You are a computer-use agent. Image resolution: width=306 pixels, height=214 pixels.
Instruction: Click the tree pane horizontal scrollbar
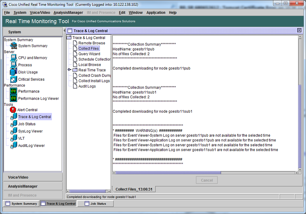point(89,191)
